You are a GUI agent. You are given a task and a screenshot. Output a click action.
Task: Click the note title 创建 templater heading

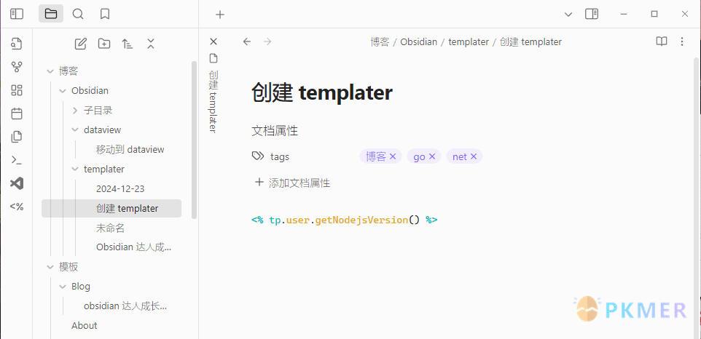[322, 93]
